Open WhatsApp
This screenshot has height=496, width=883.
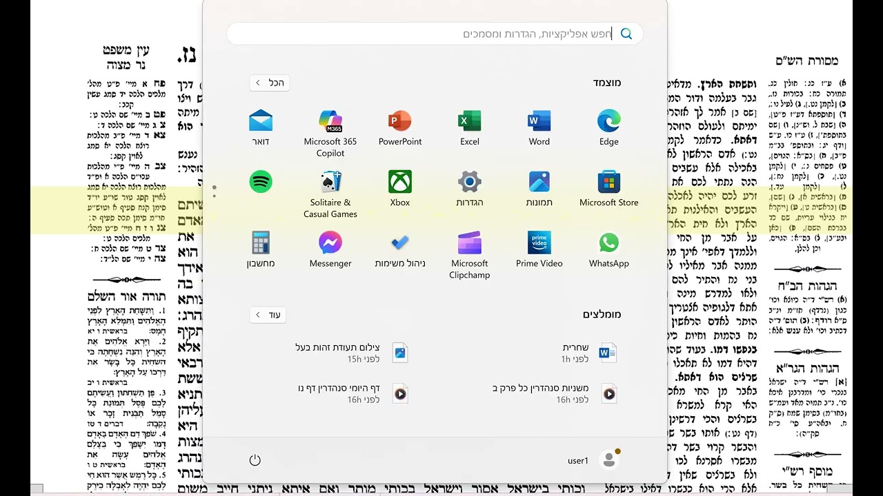point(608,249)
